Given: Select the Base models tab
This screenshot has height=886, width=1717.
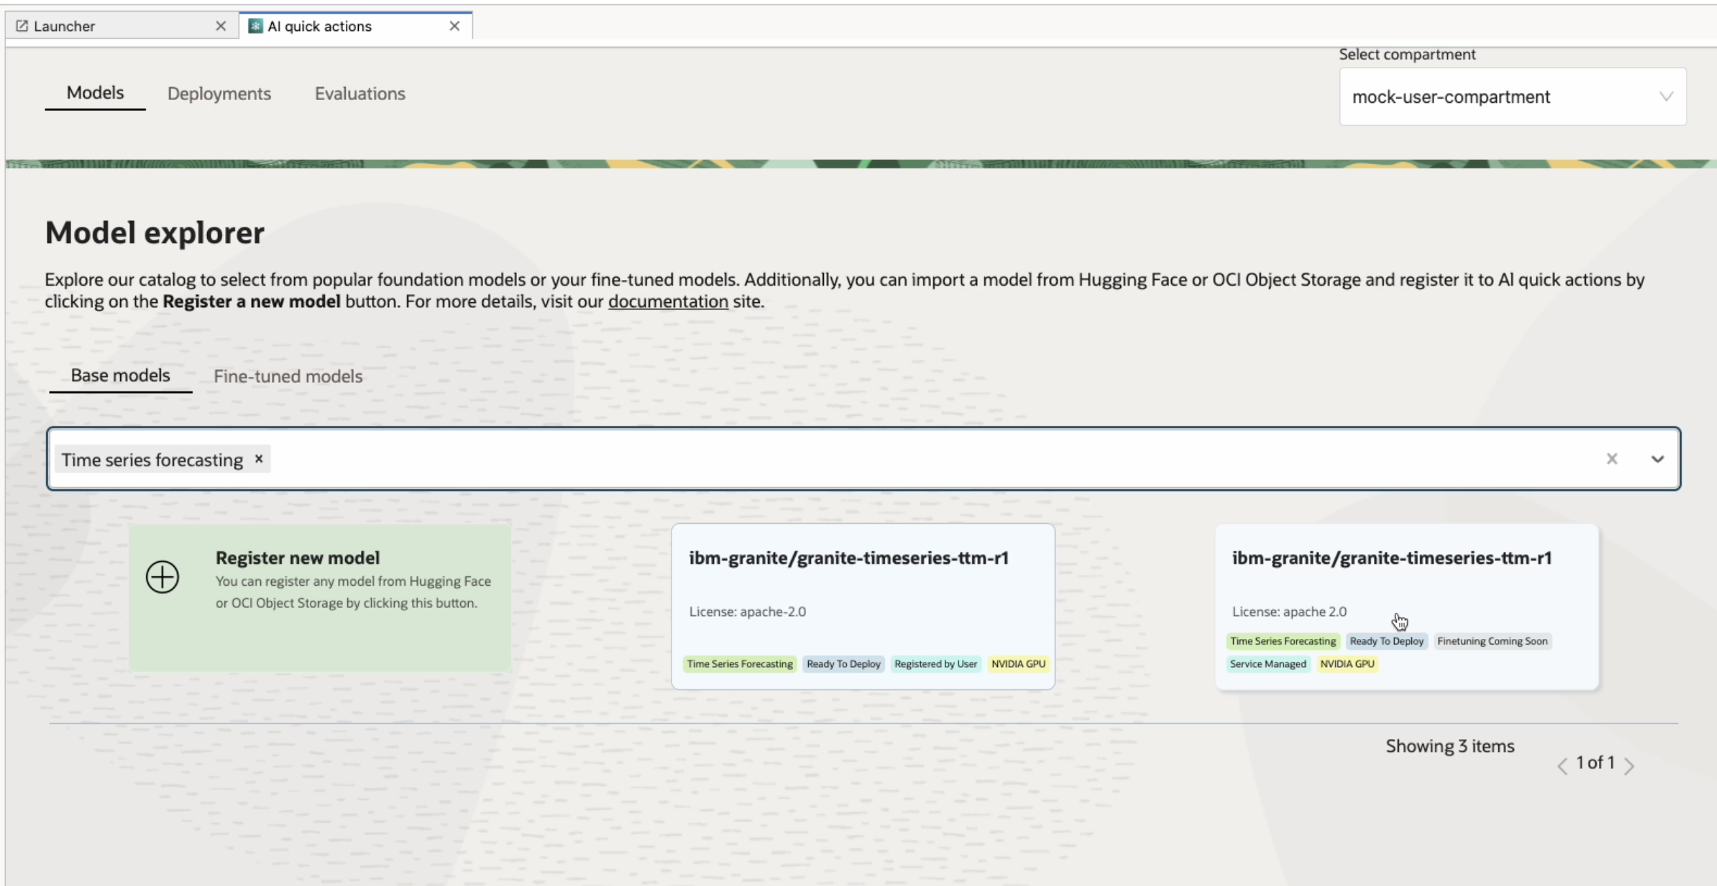Looking at the screenshot, I should coord(120,375).
